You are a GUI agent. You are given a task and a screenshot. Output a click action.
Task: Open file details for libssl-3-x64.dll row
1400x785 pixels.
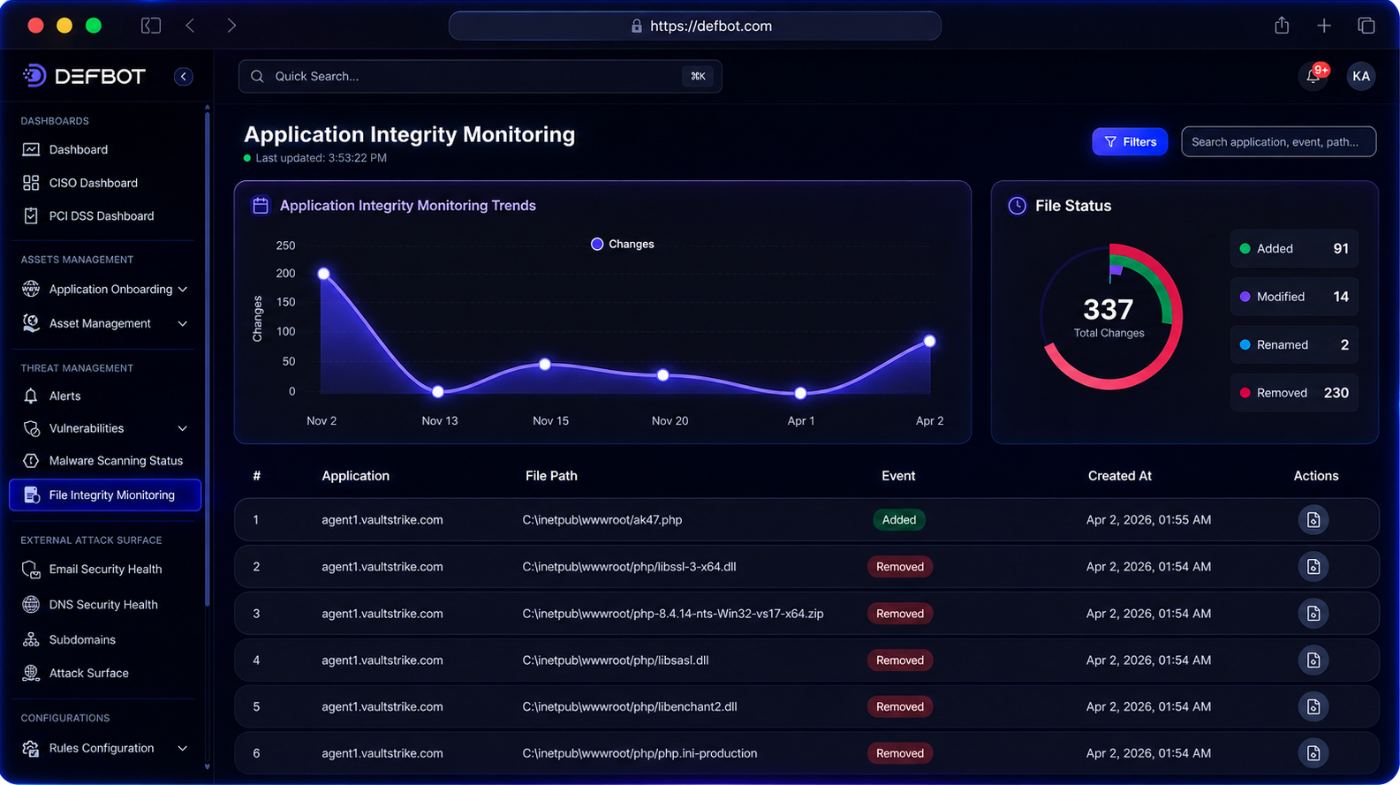[1313, 567]
